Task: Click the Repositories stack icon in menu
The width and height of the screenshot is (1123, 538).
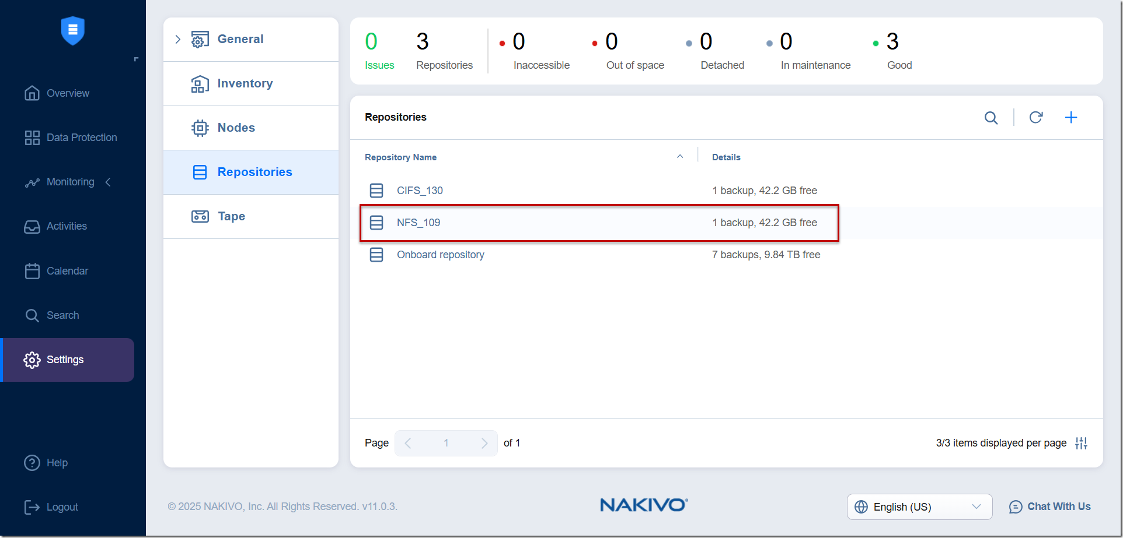Action: coord(200,172)
